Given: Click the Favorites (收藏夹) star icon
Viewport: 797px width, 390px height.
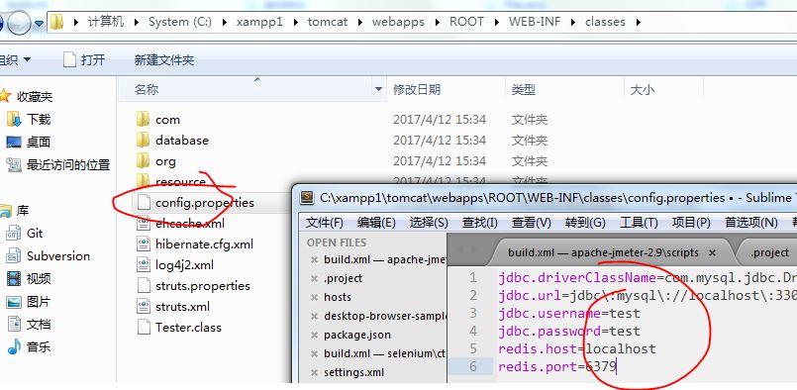Looking at the screenshot, I should coord(5,96).
